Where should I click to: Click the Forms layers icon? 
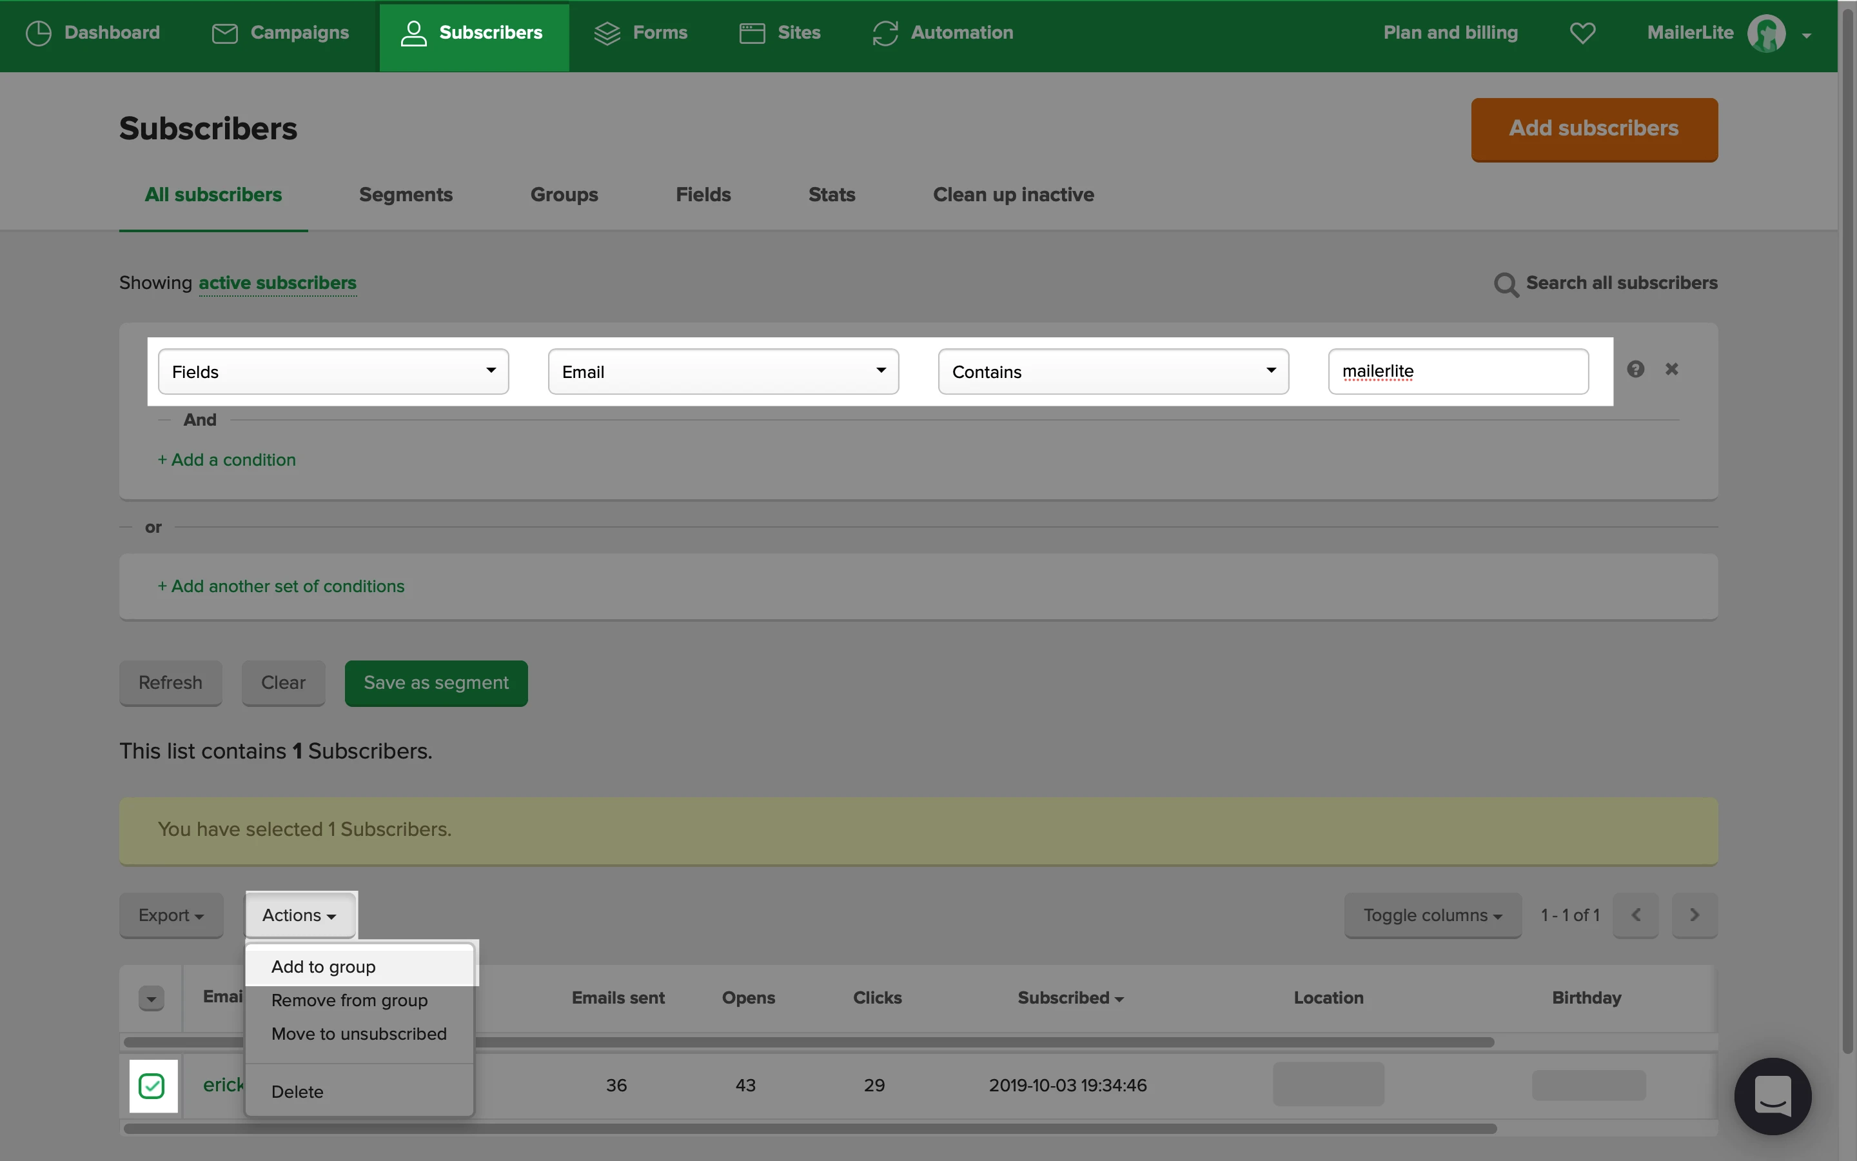607,33
